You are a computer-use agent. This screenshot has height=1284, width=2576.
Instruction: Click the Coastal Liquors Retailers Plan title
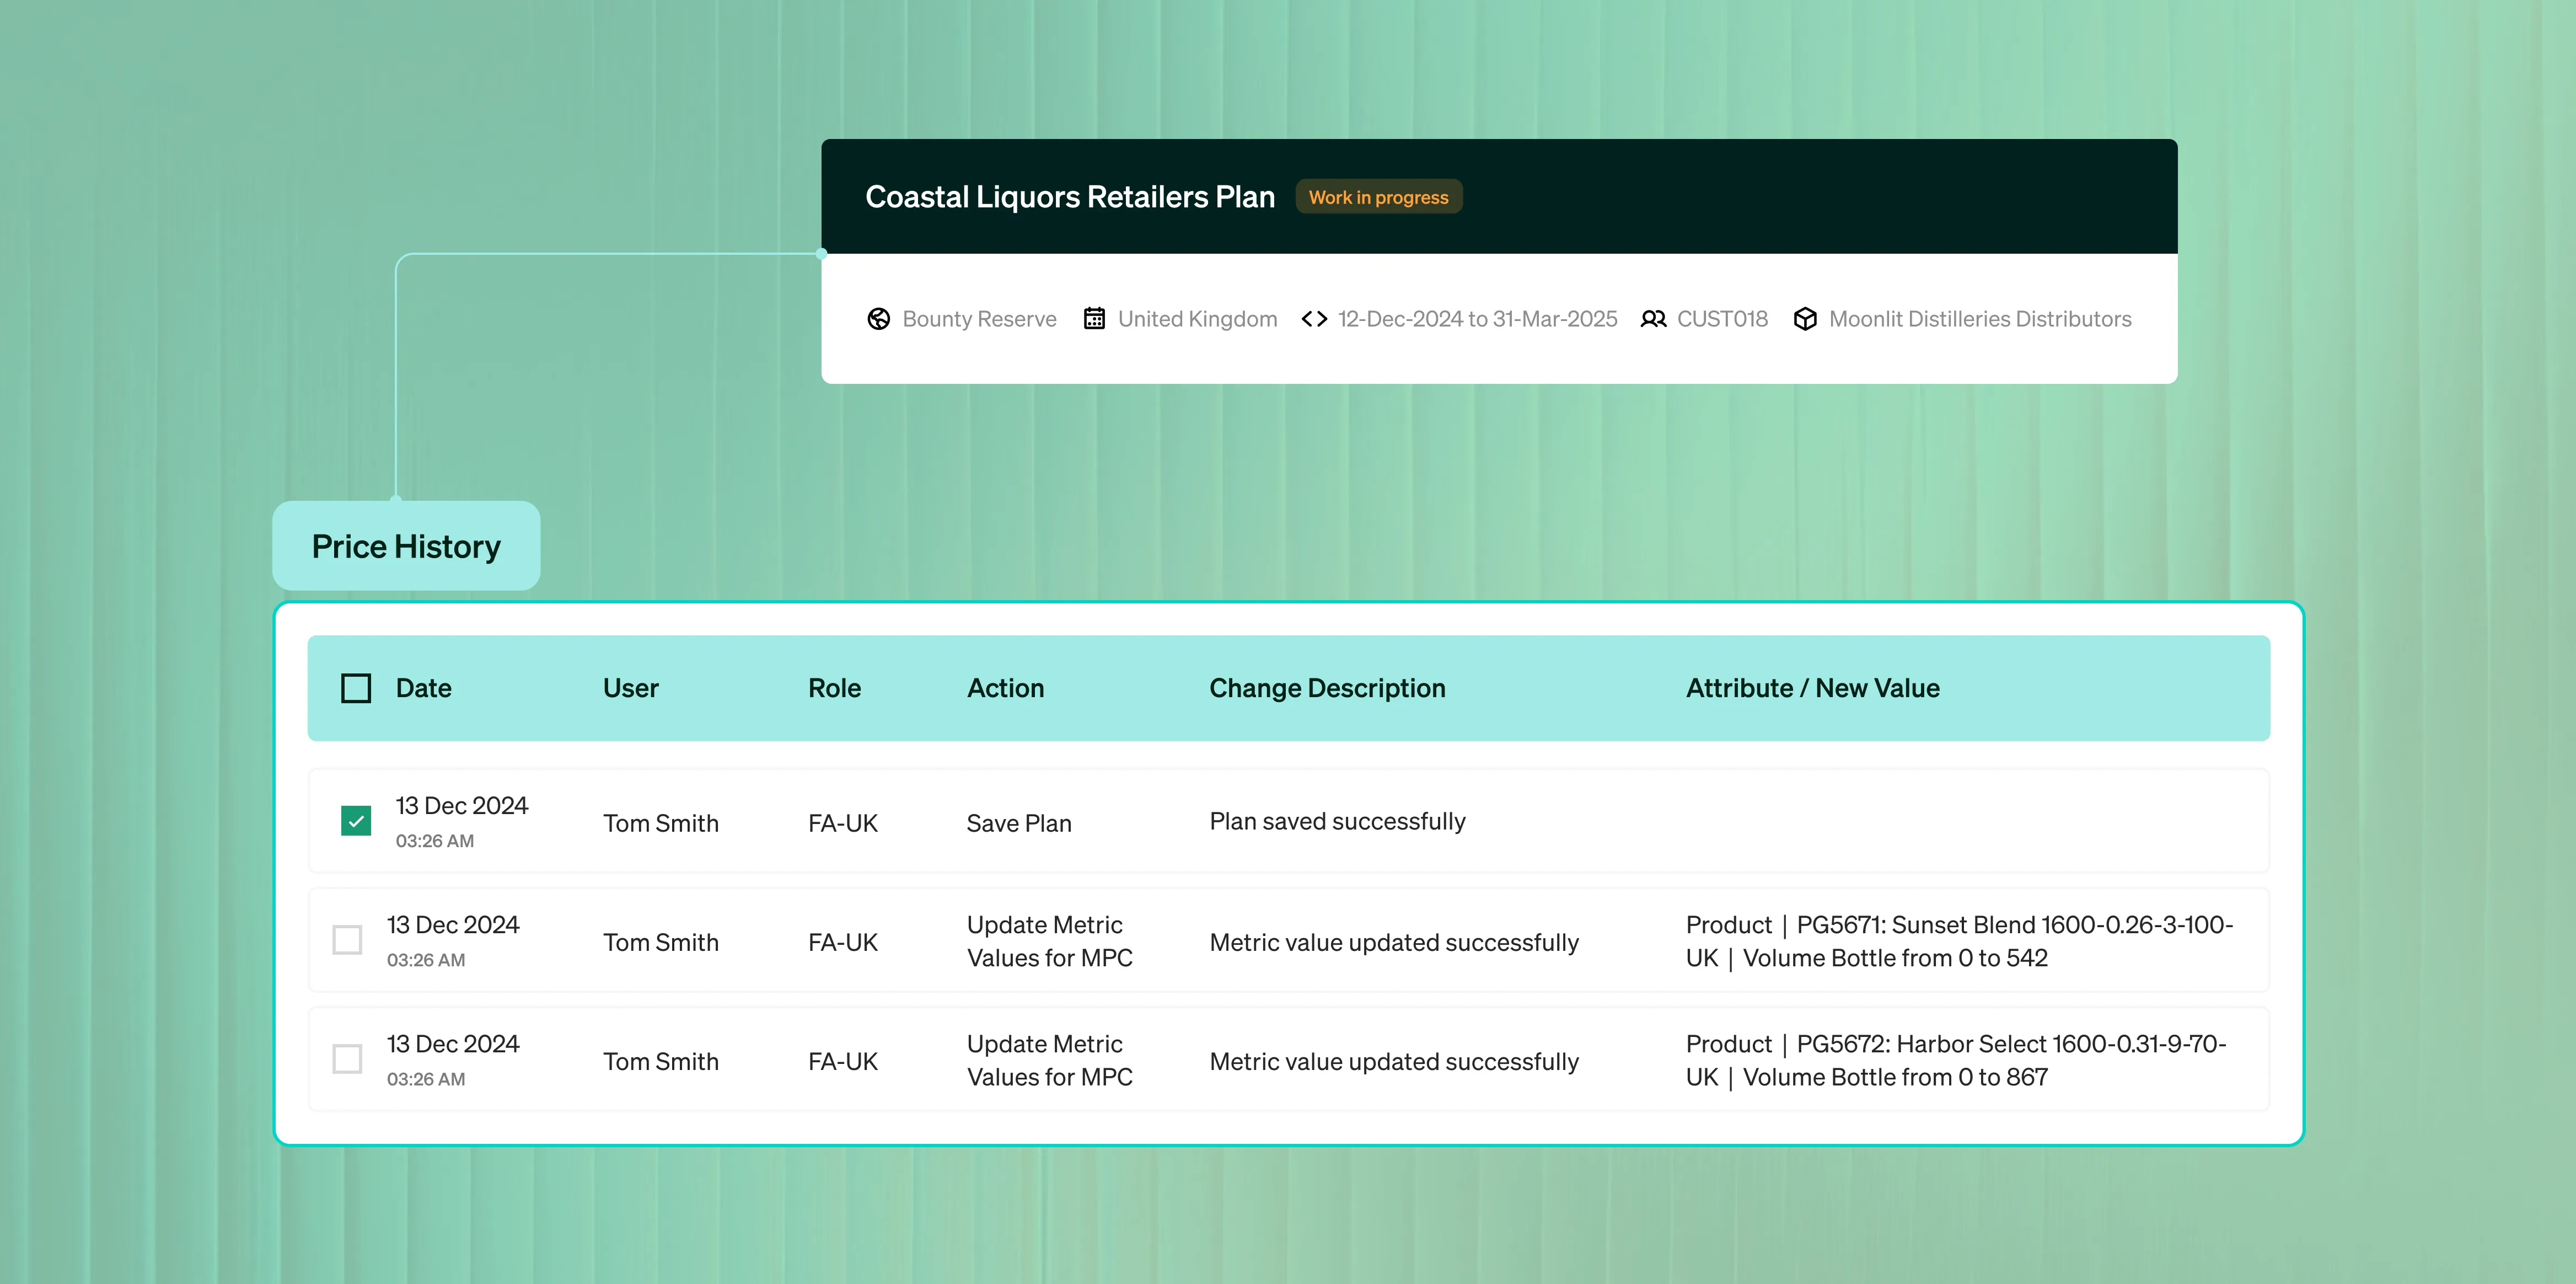[1069, 197]
